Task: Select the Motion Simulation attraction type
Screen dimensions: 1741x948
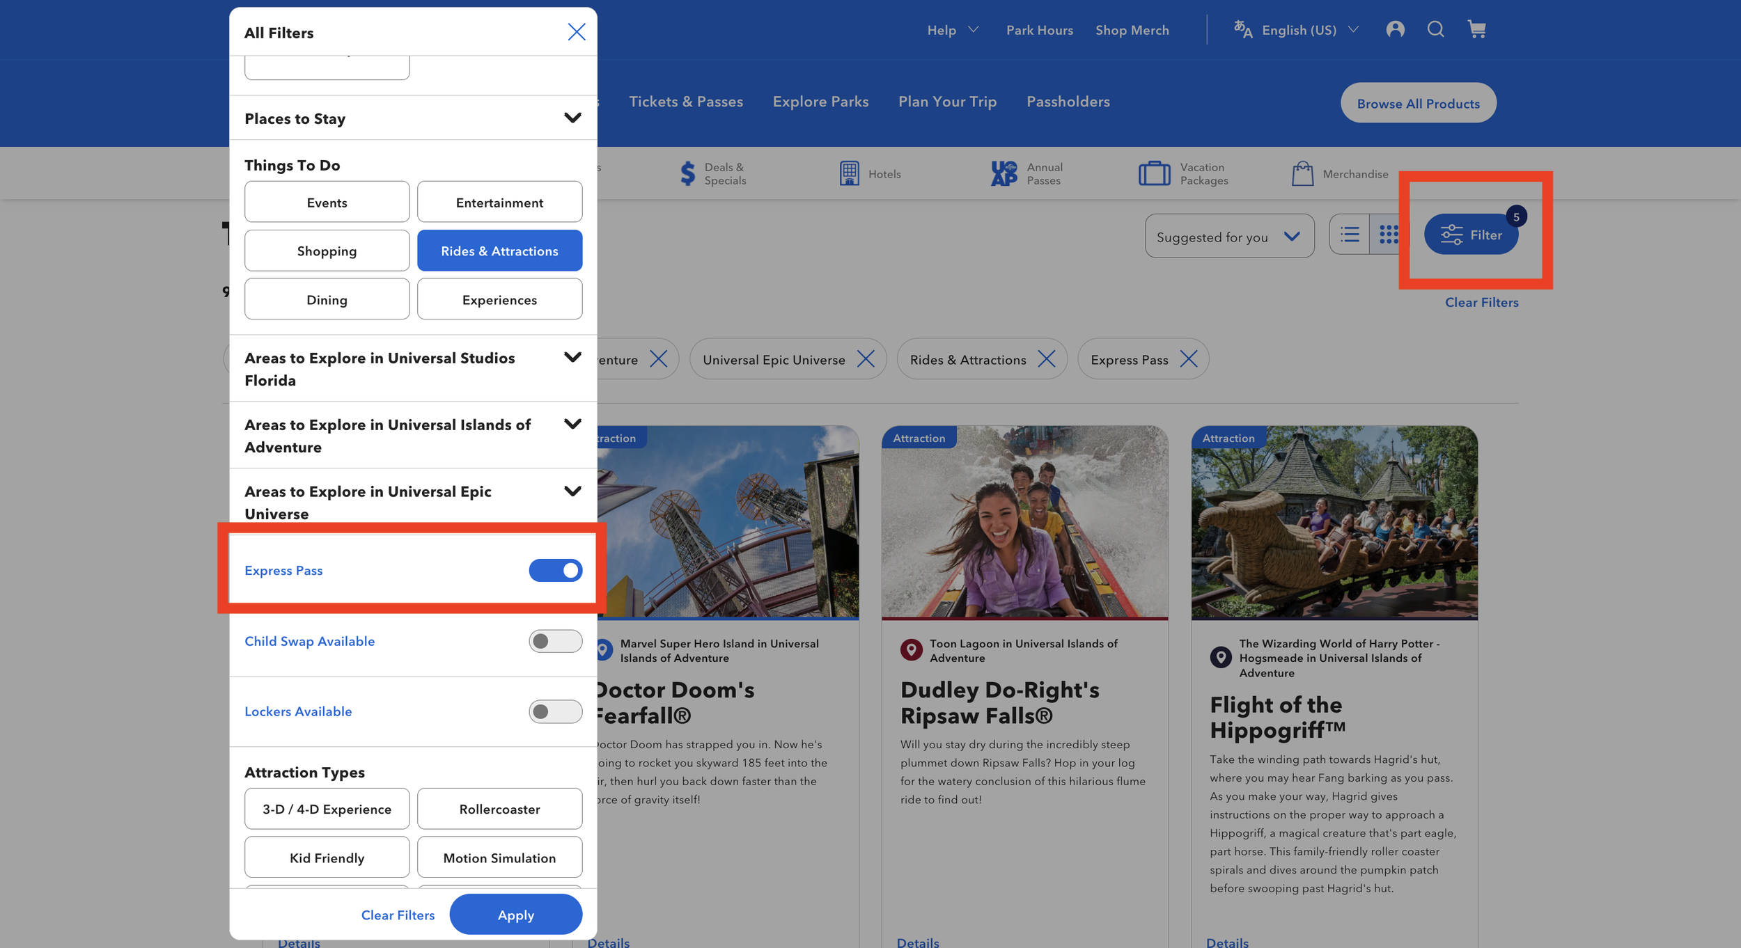Action: pyautogui.click(x=499, y=858)
